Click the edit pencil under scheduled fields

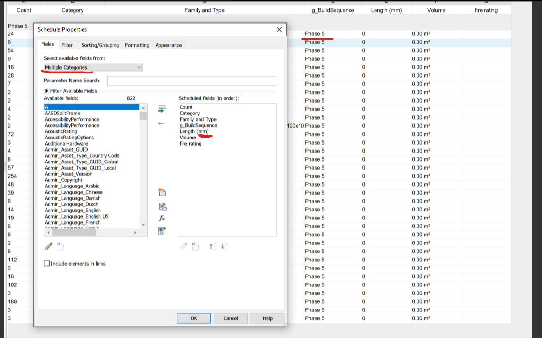[183, 246]
